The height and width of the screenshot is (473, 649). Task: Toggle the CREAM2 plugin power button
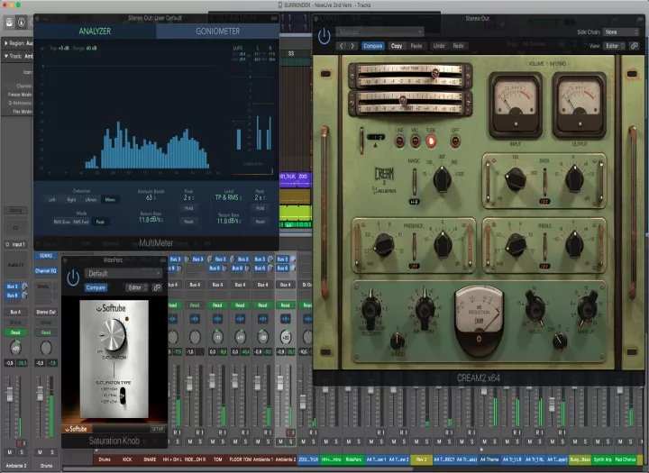(324, 37)
